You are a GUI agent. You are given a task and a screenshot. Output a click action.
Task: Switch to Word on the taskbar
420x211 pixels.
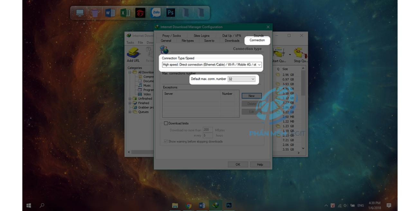(x=202, y=205)
